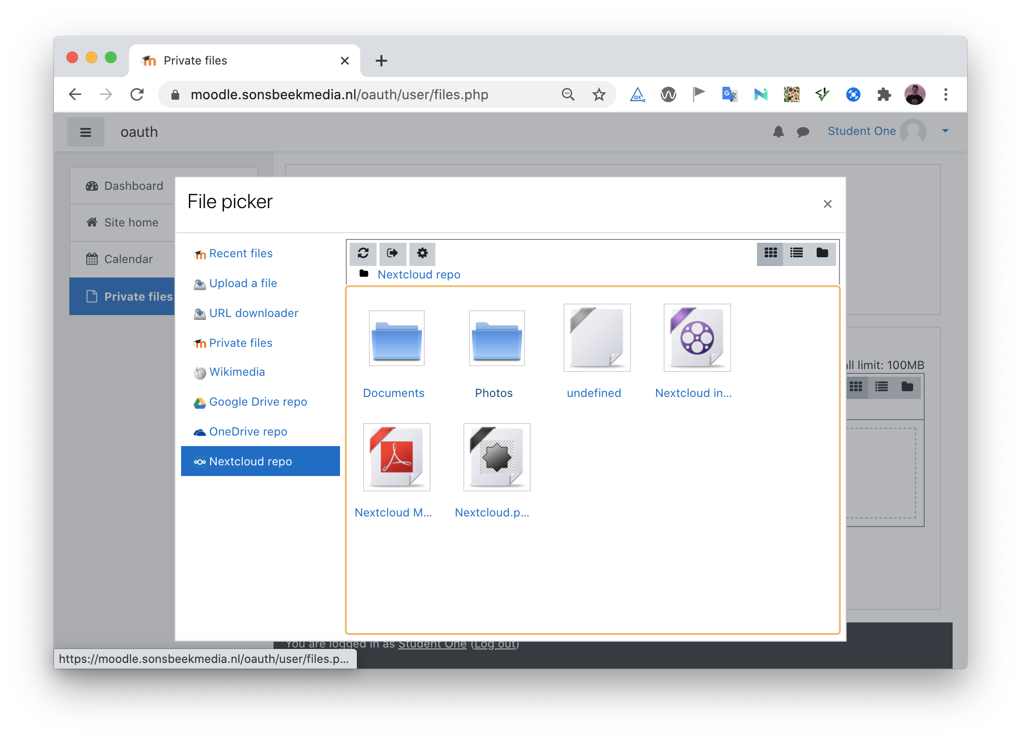Open the Chrome three-dot menu

coord(946,94)
